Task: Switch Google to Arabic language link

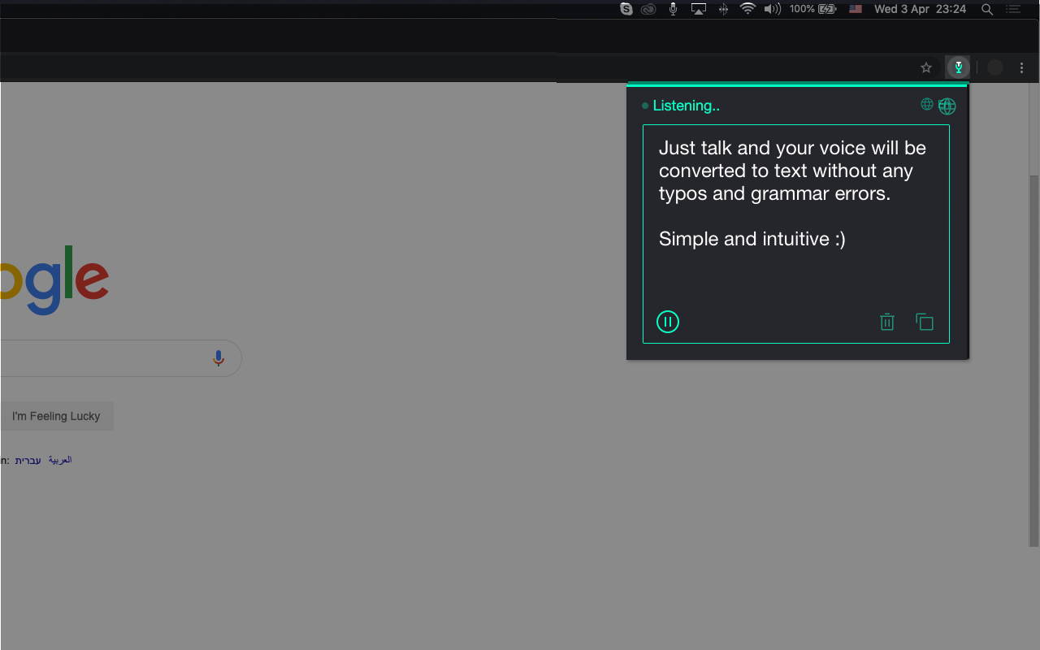Action: [x=60, y=460]
